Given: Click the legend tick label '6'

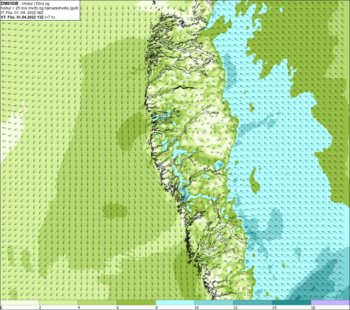Looking at the screenshot, I should pyautogui.click(x=118, y=308).
